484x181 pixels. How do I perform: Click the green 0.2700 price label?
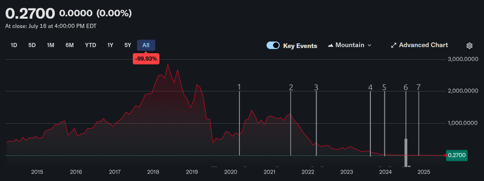tap(456, 155)
